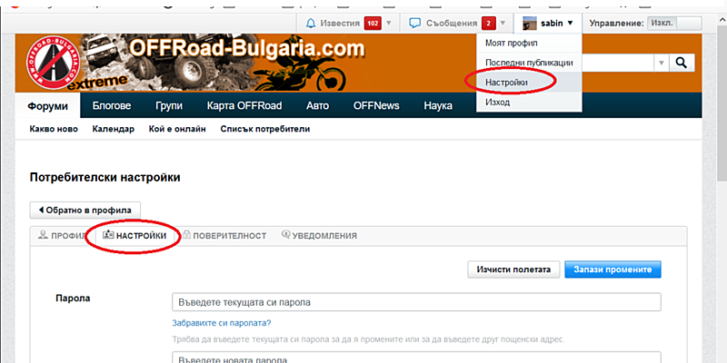
Task: Click the 102 notifications count badge
Action: [x=373, y=24]
